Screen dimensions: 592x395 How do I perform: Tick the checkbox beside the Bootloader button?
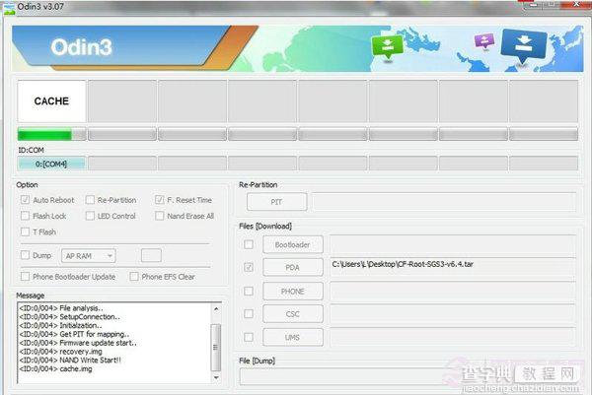pos(249,244)
